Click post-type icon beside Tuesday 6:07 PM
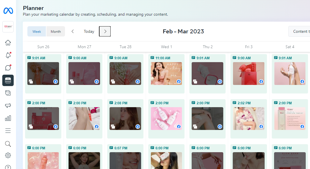 (x=111, y=148)
